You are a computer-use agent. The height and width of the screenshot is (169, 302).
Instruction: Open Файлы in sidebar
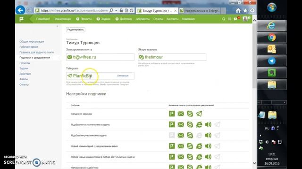point(24,79)
